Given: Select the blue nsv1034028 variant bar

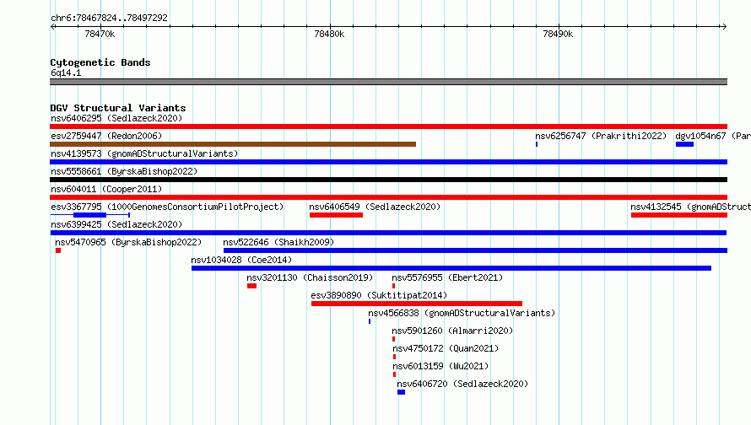Looking at the screenshot, I should [x=451, y=268].
